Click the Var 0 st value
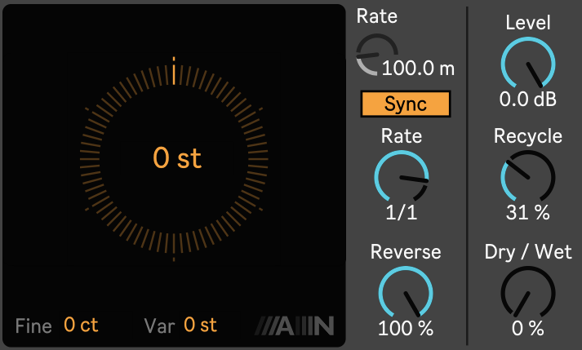The height and width of the screenshot is (350, 582). click(x=200, y=325)
